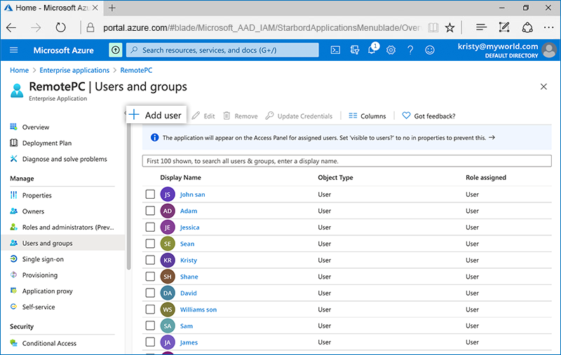Go back in the browser
Viewport: 561px width, 355px height.
click(11, 27)
